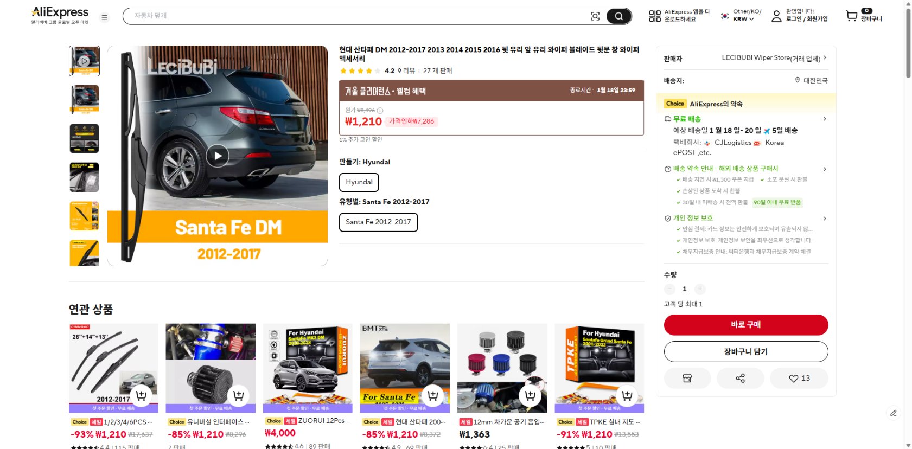Click the 가격인하₩7,286 discount tag
Viewport: 912px width, 449px height.
[x=411, y=121]
